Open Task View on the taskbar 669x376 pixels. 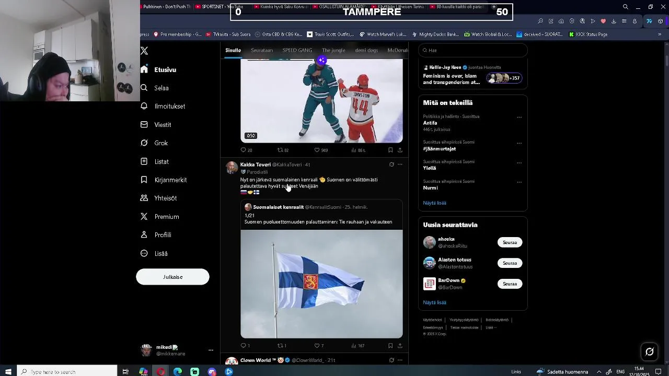pyautogui.click(x=125, y=372)
